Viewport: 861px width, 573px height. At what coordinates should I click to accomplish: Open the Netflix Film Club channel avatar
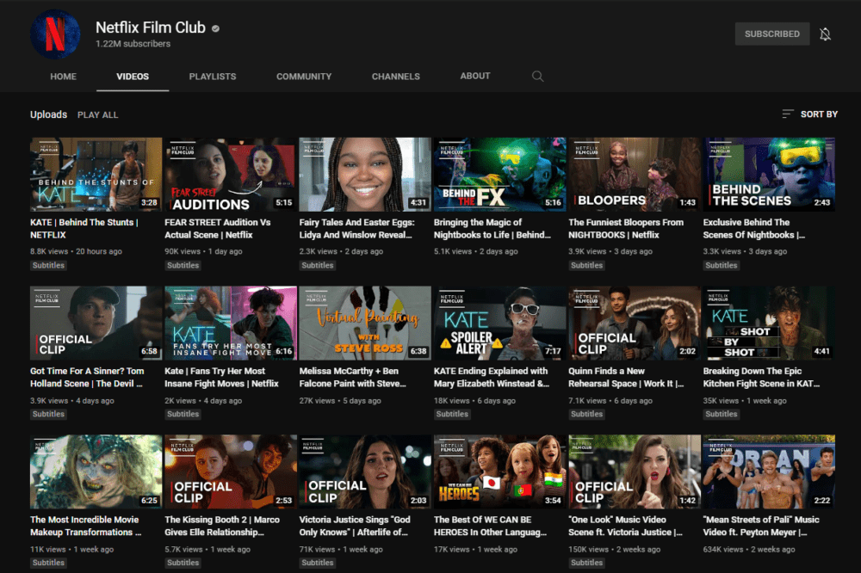(x=55, y=34)
